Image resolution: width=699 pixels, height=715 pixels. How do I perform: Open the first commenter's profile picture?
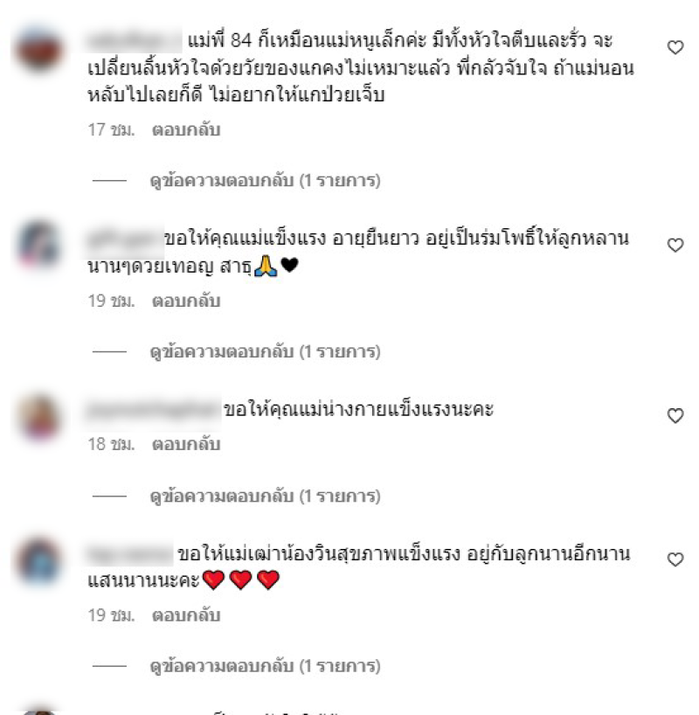pyautogui.click(x=39, y=49)
